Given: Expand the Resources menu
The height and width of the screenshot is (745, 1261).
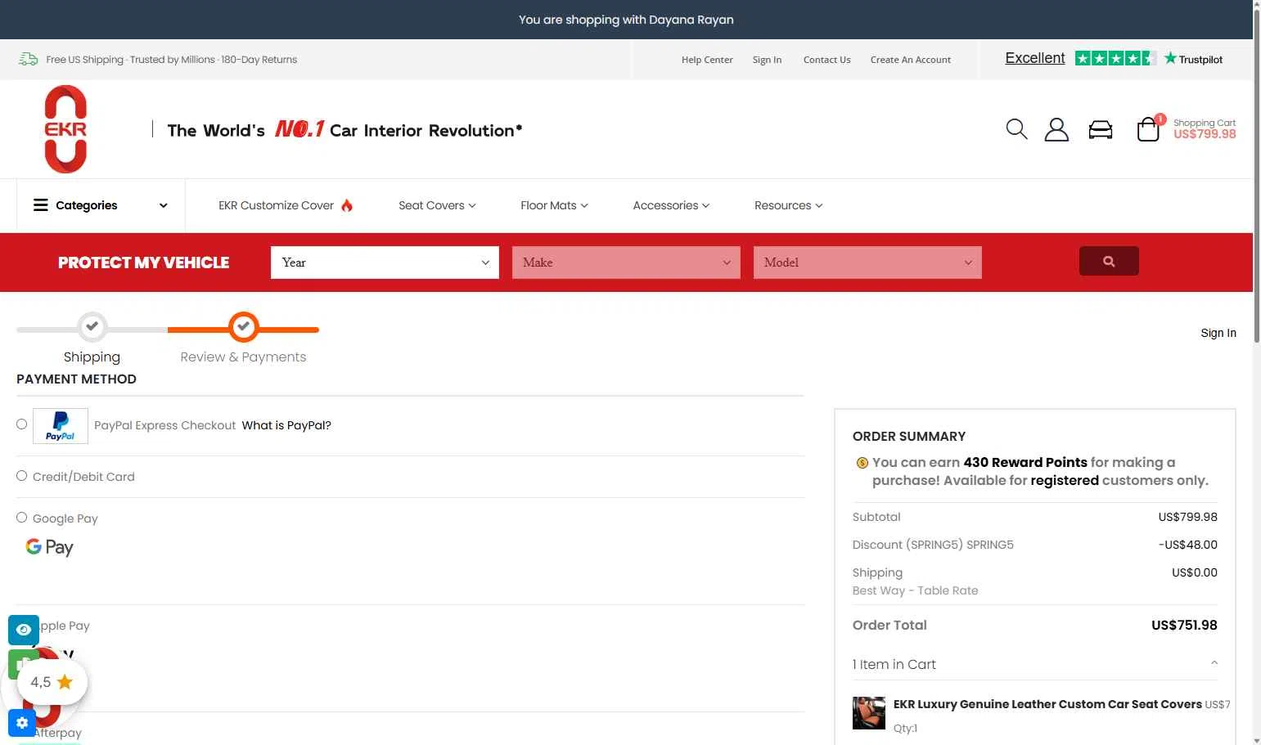Looking at the screenshot, I should (x=788, y=205).
